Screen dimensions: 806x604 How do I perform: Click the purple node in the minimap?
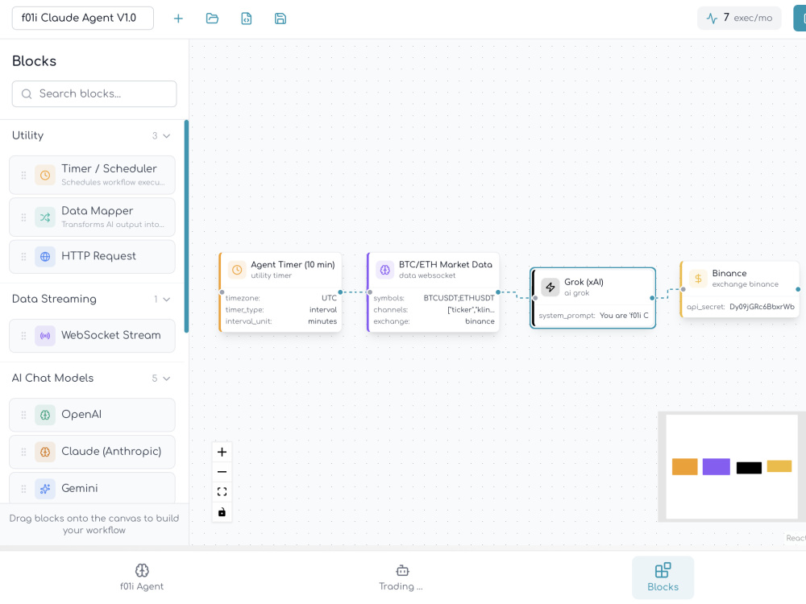[716, 466]
